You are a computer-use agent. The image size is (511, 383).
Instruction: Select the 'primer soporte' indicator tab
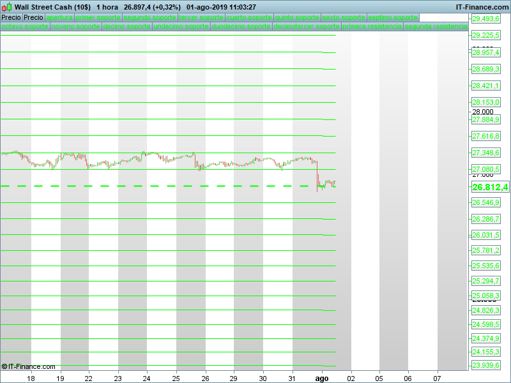pyautogui.click(x=98, y=18)
